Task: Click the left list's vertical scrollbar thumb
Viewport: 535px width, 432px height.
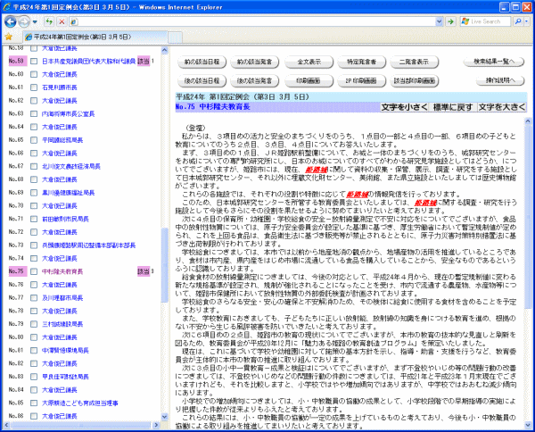Action: pyautogui.click(x=164, y=265)
